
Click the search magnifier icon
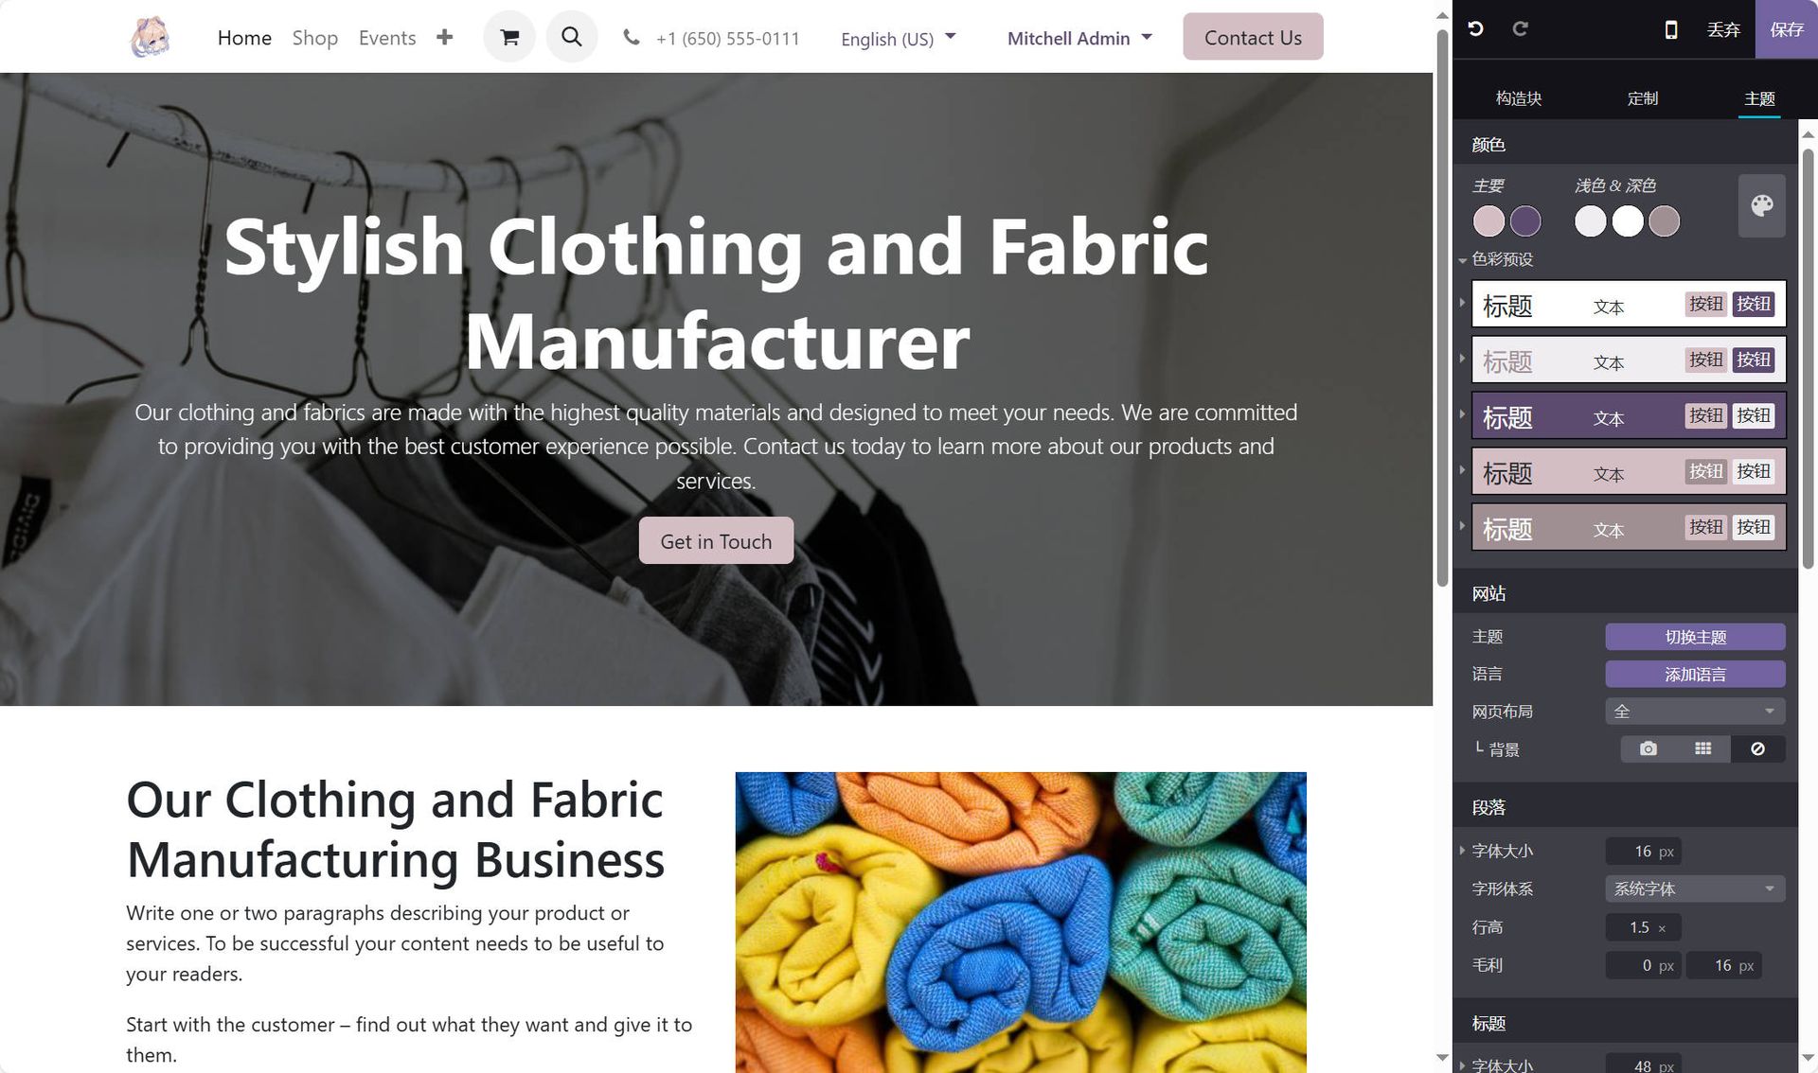(572, 37)
